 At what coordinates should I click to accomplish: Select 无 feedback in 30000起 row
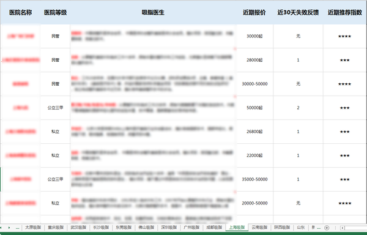(x=298, y=36)
